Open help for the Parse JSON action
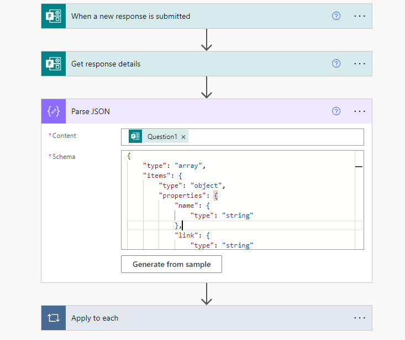The image size is (405, 340). click(x=336, y=111)
